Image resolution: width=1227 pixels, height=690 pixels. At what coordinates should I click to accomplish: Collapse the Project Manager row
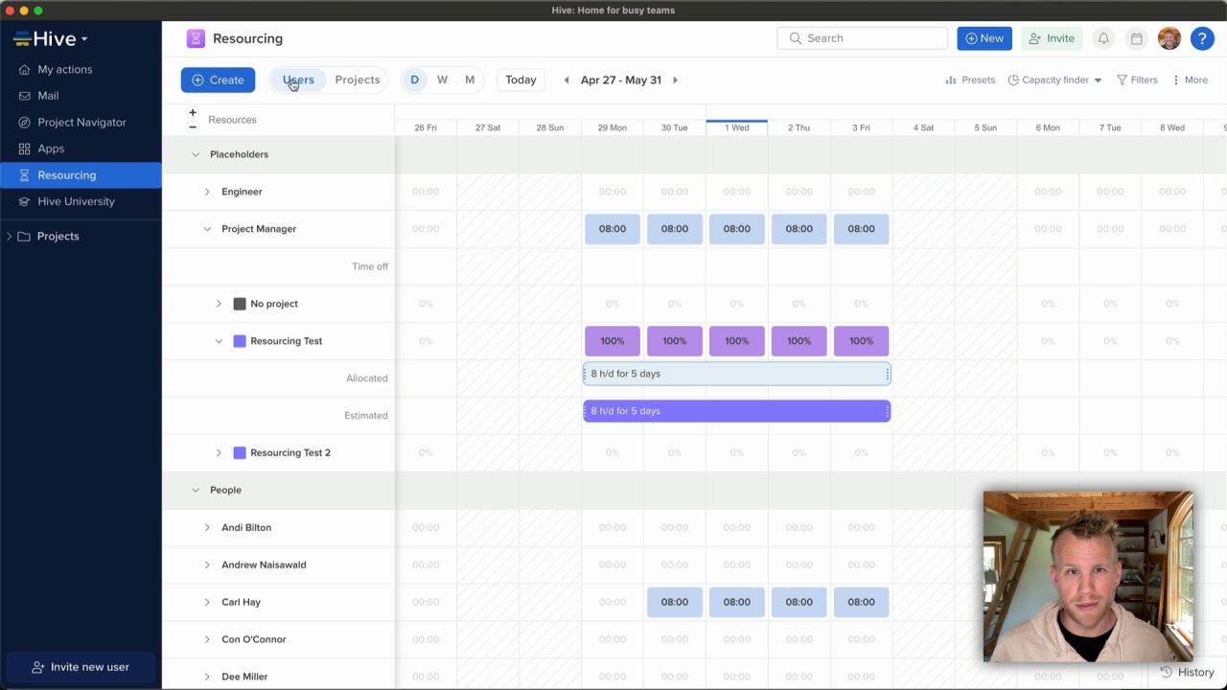[207, 229]
